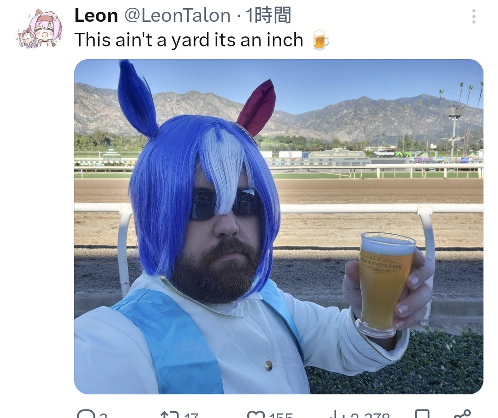Click Leon's anime profile avatar
The width and height of the screenshot is (498, 418).
click(x=40, y=29)
